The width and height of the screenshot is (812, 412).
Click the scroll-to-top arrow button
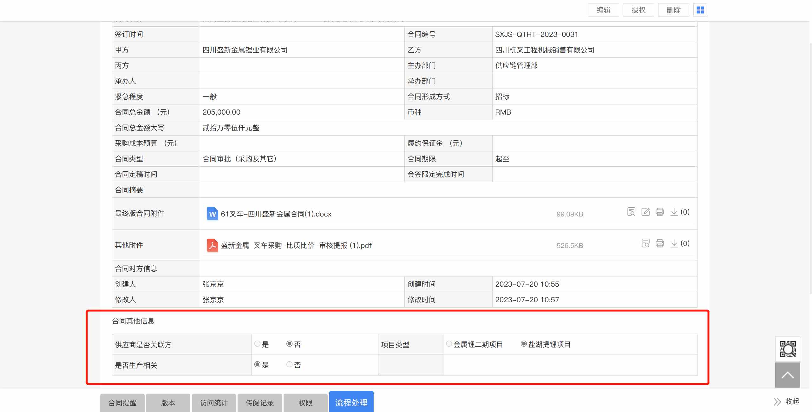coord(788,375)
